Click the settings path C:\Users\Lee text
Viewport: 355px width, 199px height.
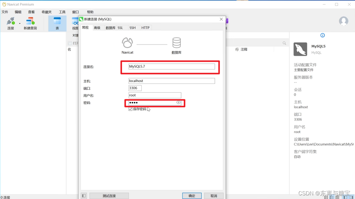(323, 144)
